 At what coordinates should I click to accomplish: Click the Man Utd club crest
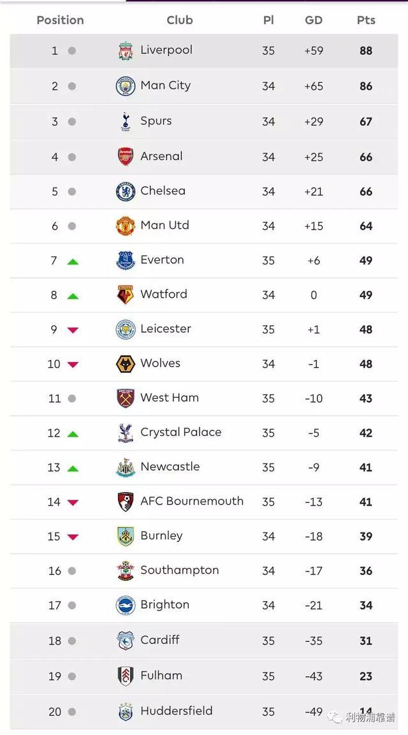point(125,226)
